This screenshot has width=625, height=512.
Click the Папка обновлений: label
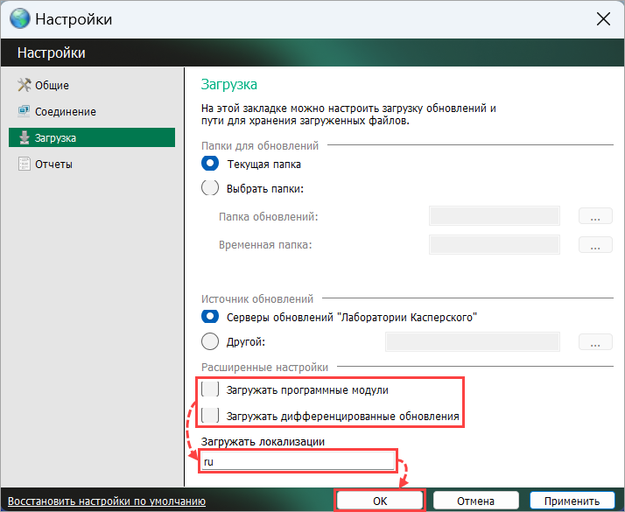[268, 217]
